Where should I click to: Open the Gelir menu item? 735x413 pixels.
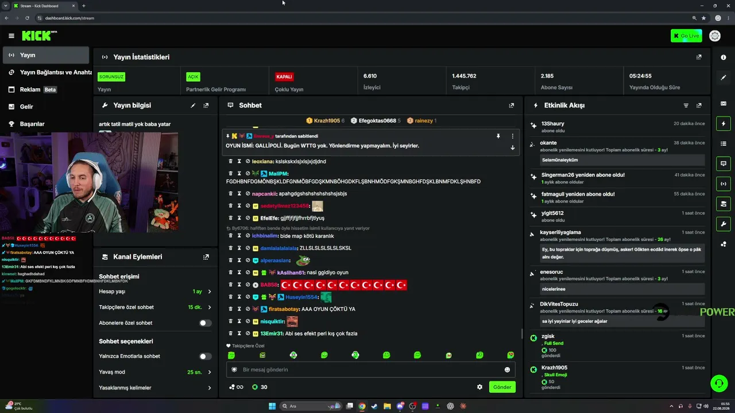(x=46, y=107)
